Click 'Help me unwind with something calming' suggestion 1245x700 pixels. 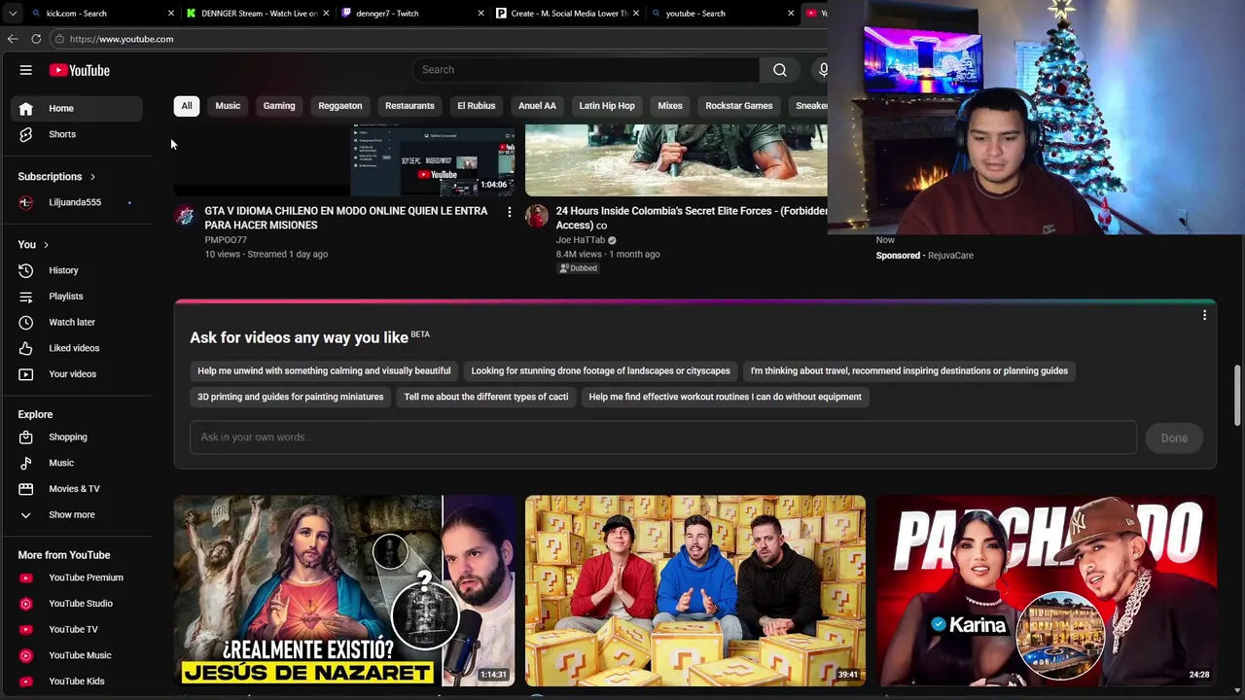tap(324, 371)
